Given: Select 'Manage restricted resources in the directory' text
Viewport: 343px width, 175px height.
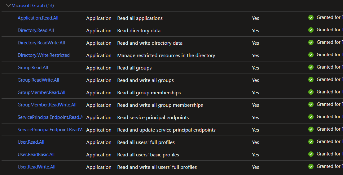Looking at the screenshot, I should (x=166, y=56).
